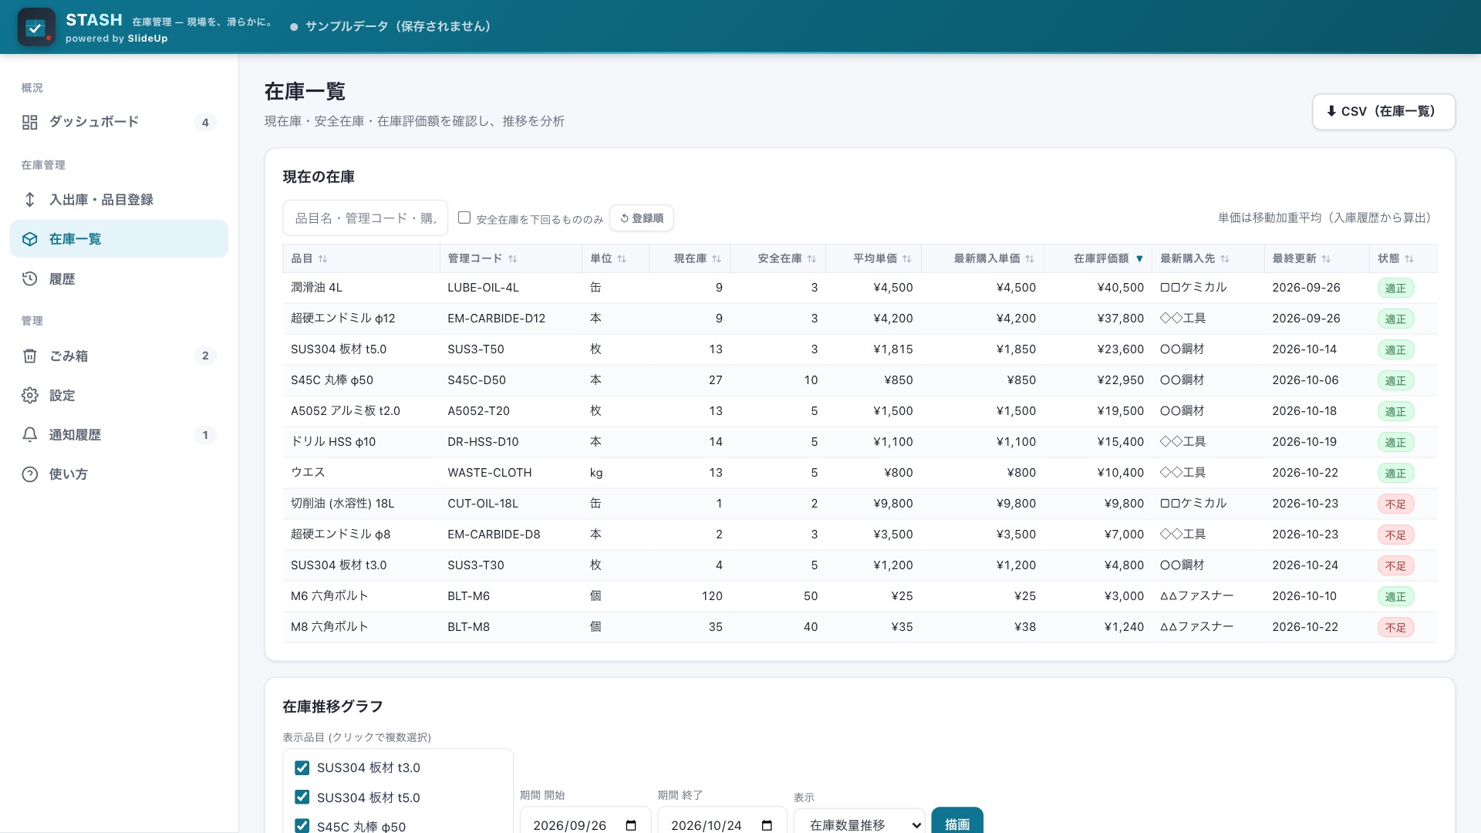
Task: Open calendar picker on 期間 開始 field
Action: click(631, 825)
